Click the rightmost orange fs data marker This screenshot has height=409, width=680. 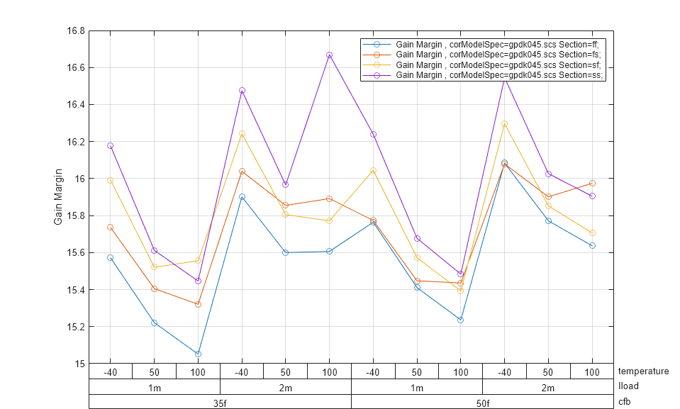coord(592,183)
